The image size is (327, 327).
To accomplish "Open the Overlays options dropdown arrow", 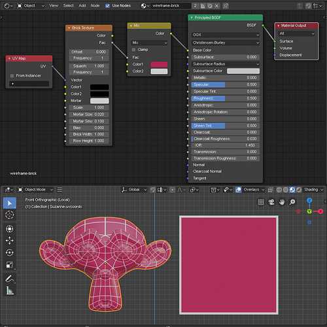I will pos(263,190).
